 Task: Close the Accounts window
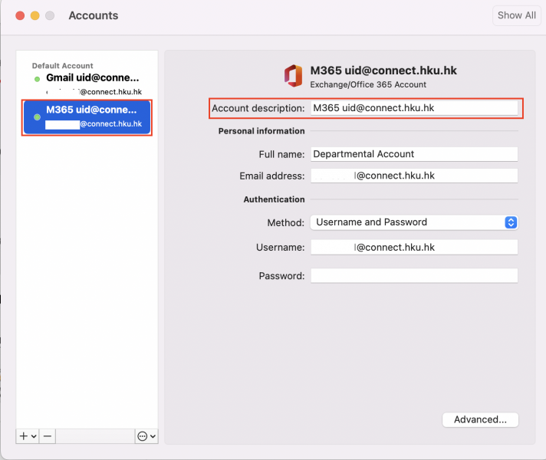pyautogui.click(x=20, y=15)
